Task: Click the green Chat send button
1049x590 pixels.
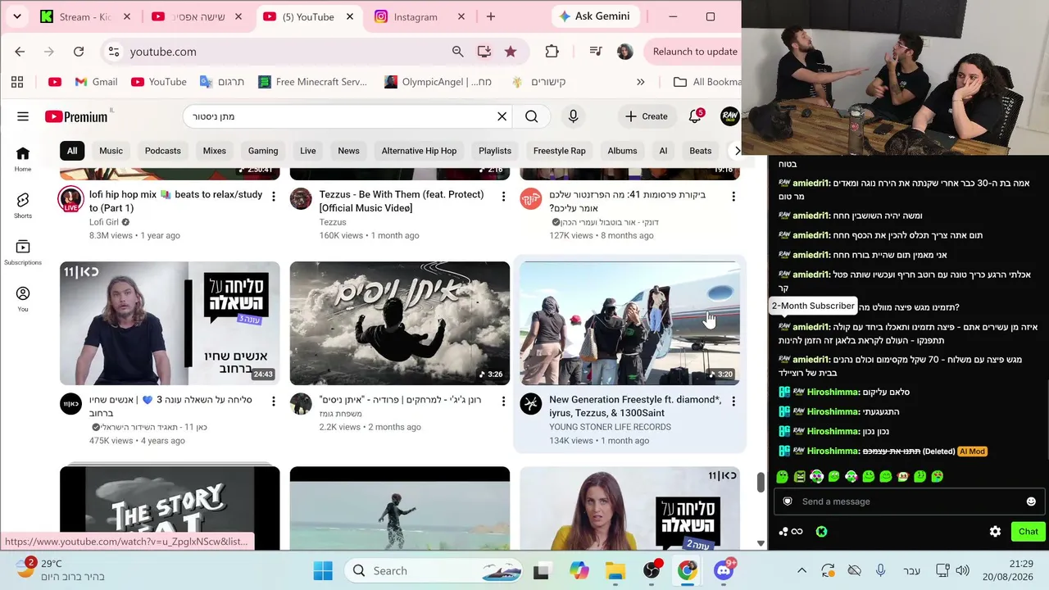Action: click(1029, 532)
